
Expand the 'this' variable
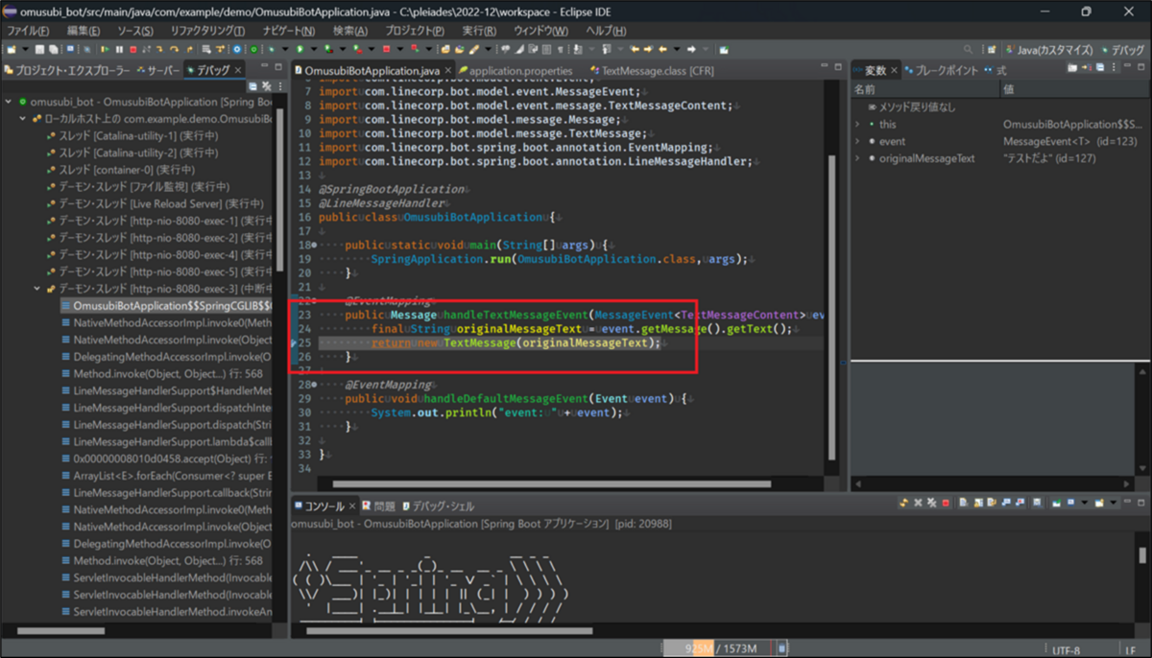tap(858, 125)
